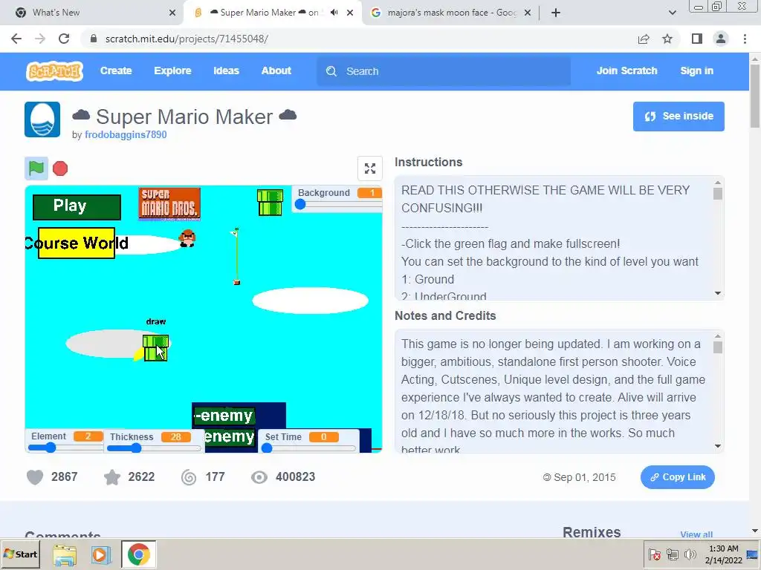The height and width of the screenshot is (570, 761).
Task: Mute audio on Super Mario Maker tab
Action: tap(334, 13)
